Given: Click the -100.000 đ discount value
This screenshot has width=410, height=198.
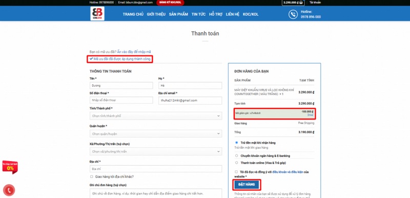Looking at the screenshot, I should [x=307, y=111].
